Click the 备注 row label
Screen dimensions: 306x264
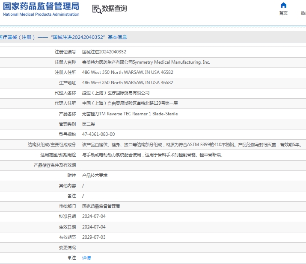tap(71, 196)
